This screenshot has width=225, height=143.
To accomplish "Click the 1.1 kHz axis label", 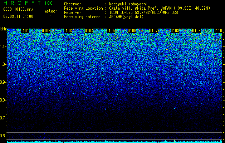I will tap(3, 46).
